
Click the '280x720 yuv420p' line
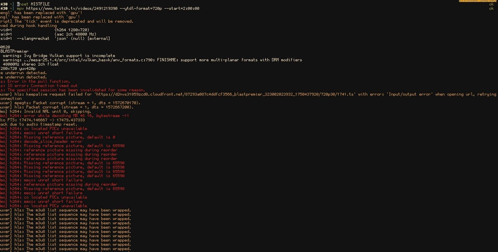[18, 69]
